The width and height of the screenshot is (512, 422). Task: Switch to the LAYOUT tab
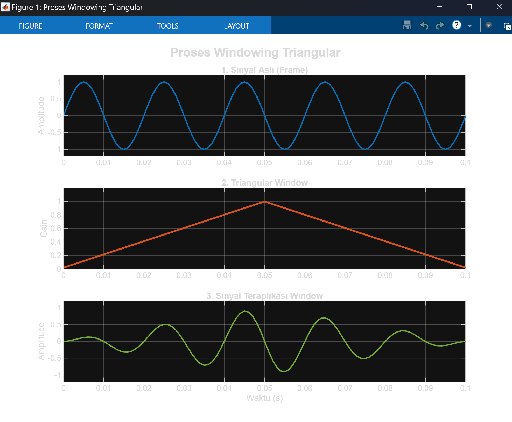click(236, 26)
